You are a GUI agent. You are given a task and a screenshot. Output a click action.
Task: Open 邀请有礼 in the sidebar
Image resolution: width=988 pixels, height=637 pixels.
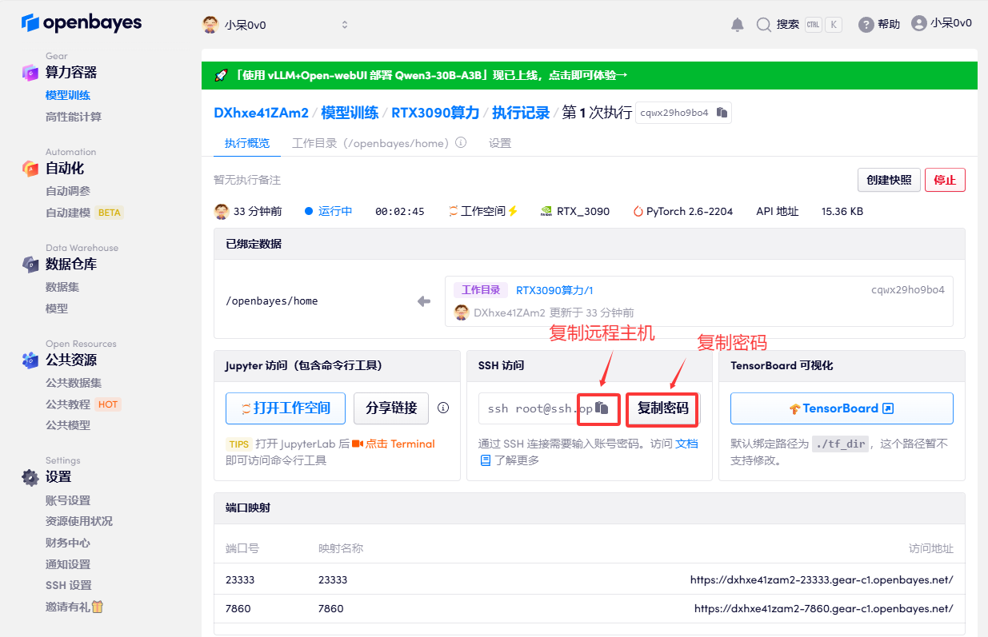point(74,607)
